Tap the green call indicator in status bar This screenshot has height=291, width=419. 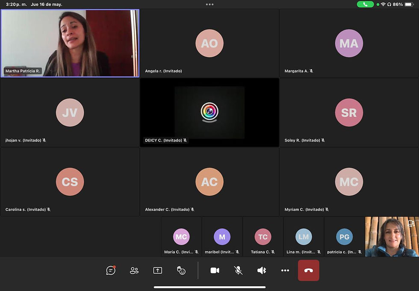(x=365, y=4)
